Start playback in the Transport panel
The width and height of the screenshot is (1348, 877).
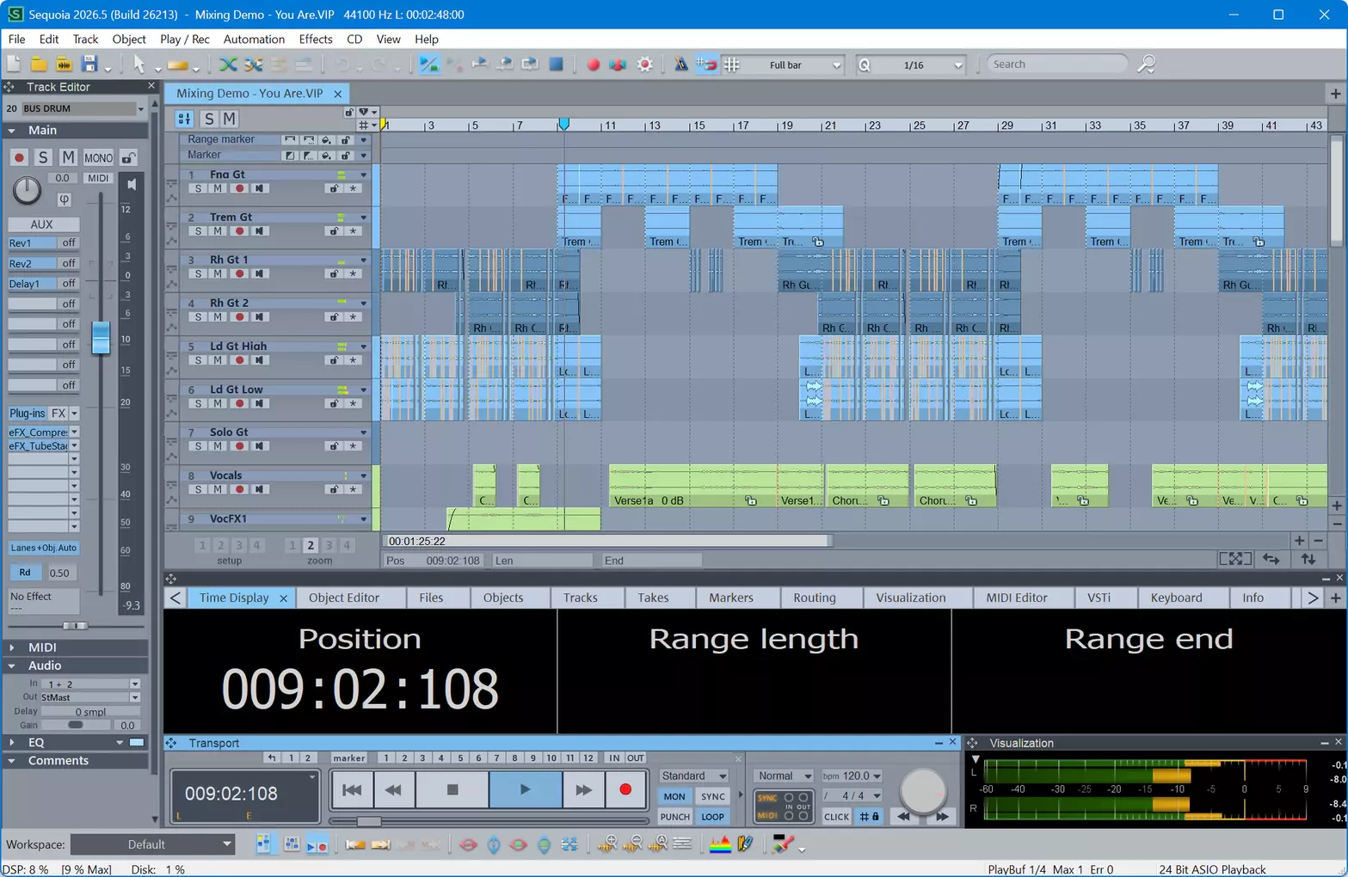[525, 790]
